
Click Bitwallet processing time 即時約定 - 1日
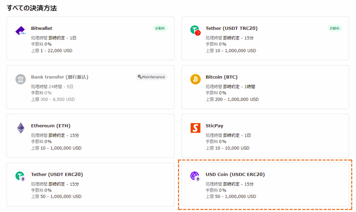[x=54, y=38]
